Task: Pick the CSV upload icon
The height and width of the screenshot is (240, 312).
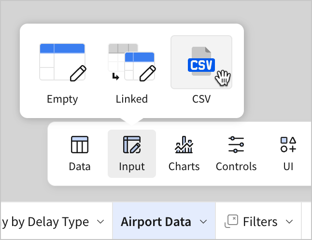Action: click(201, 62)
